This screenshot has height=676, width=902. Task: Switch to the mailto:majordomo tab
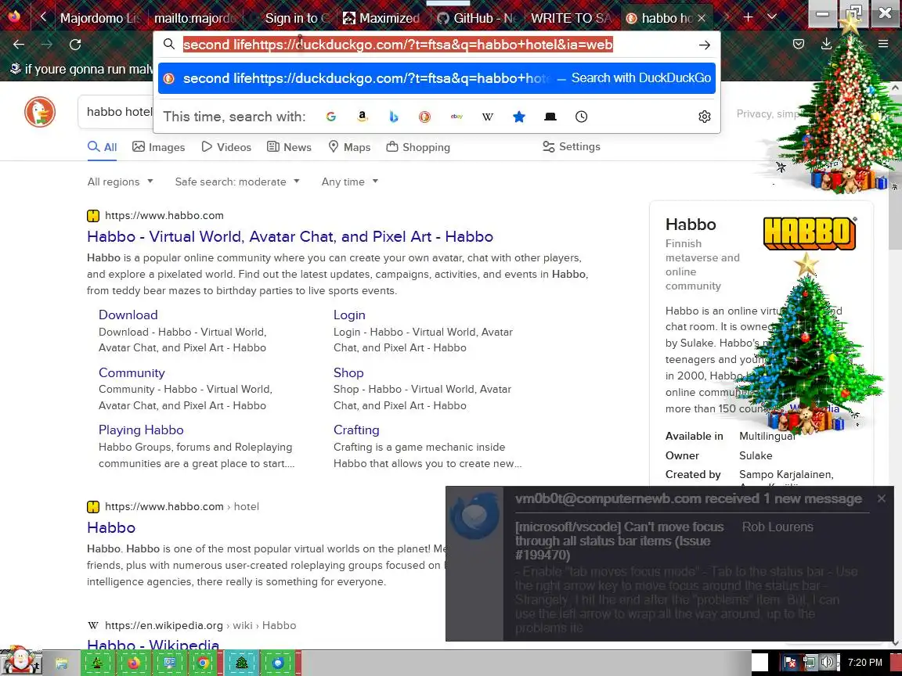194,19
